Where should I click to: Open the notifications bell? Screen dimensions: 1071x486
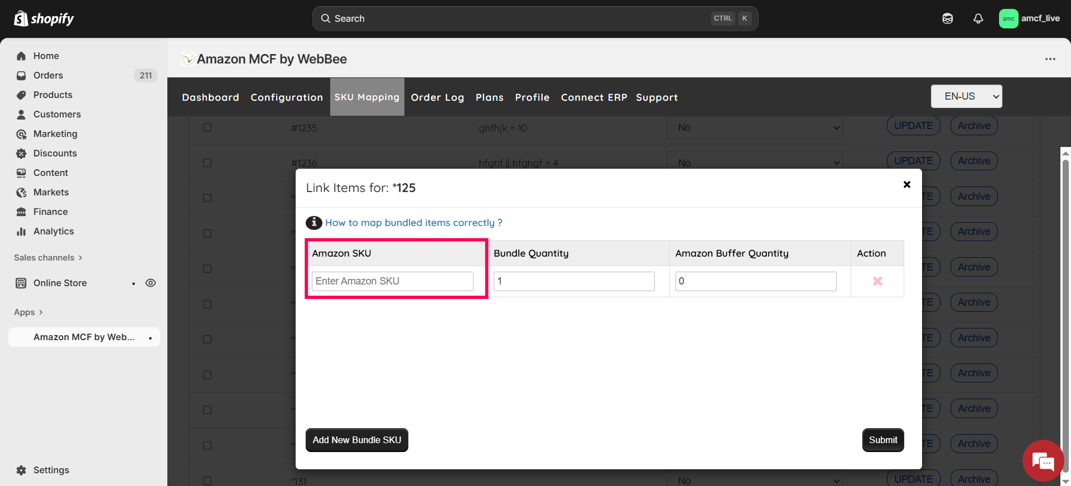coord(978,18)
